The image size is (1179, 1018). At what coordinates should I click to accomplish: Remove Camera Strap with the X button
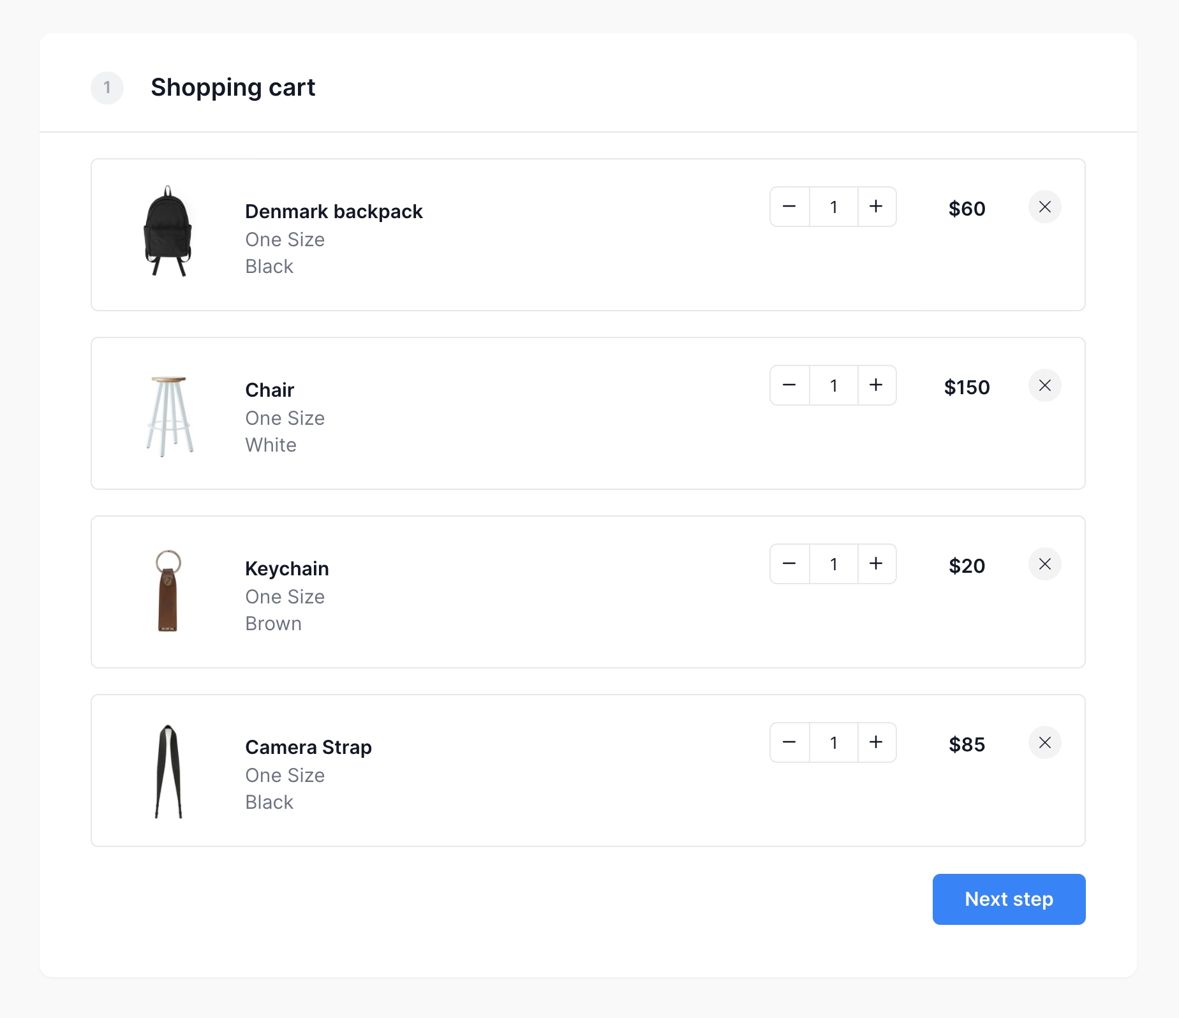tap(1044, 742)
